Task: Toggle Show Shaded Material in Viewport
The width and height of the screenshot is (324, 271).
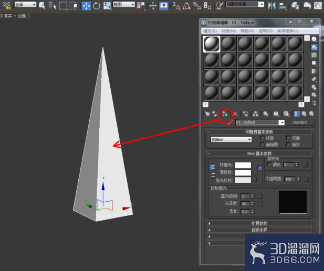Action: click(286, 113)
